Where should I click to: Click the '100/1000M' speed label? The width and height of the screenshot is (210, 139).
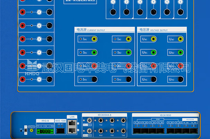click(x=190, y=119)
